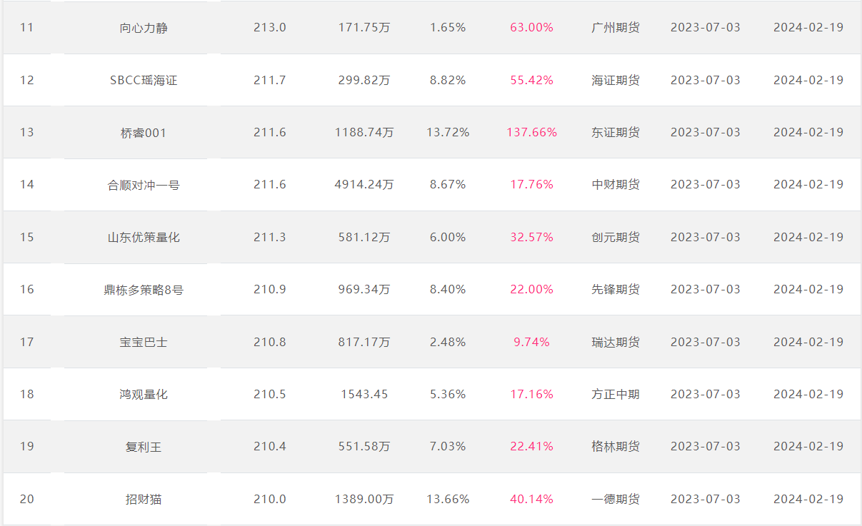Viewport: 862px width, 526px height.
Task: Select 桥睿001 in the ranking list
Action: coord(144,133)
